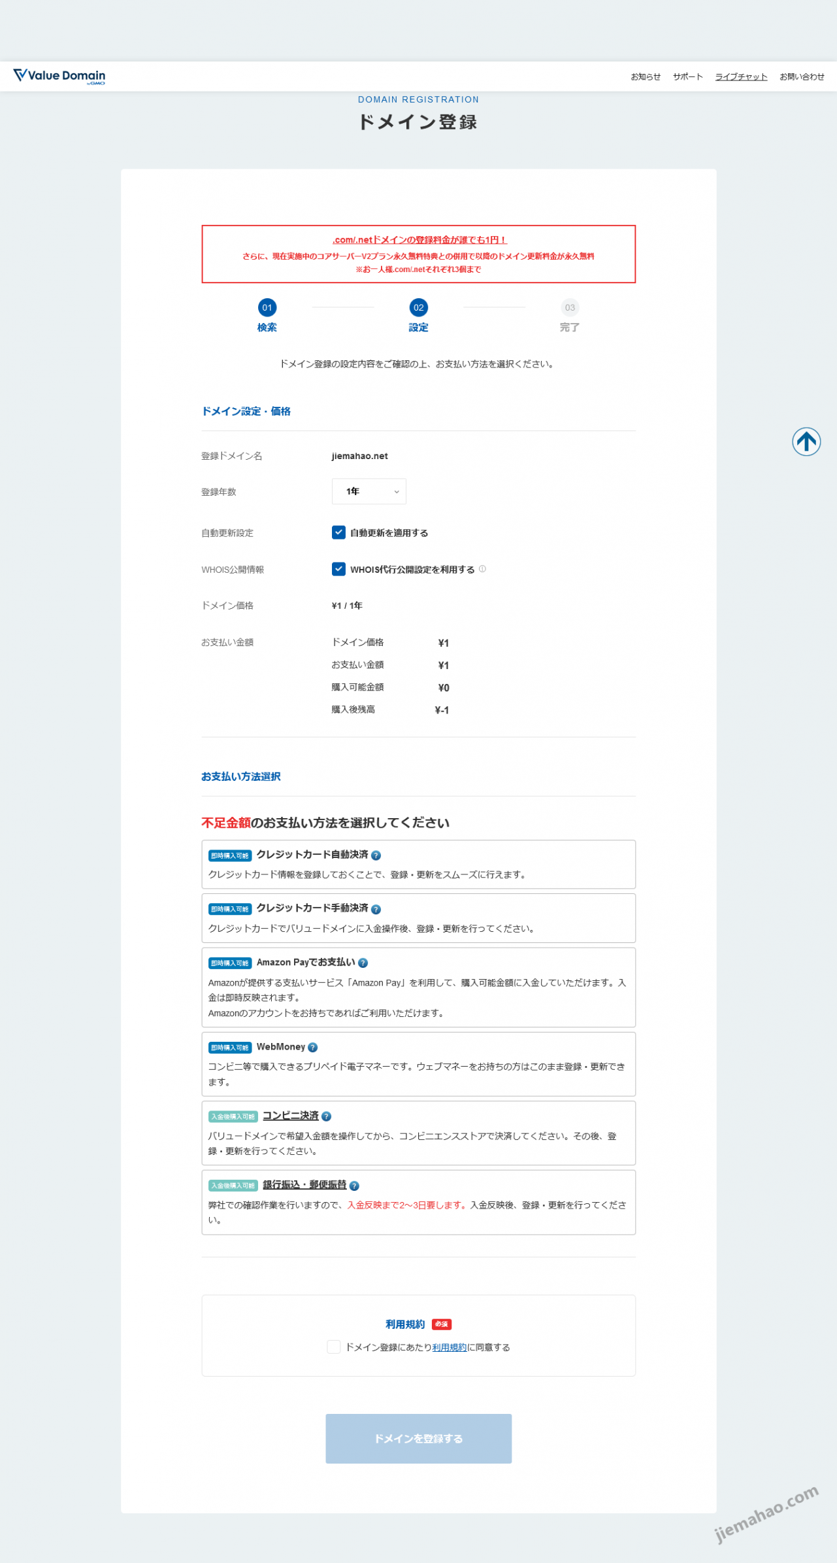Viewport: 837px width, 1563px height.
Task: Click 入金後購入可能 badge on コンビニ決済 row
Action: (x=233, y=1116)
